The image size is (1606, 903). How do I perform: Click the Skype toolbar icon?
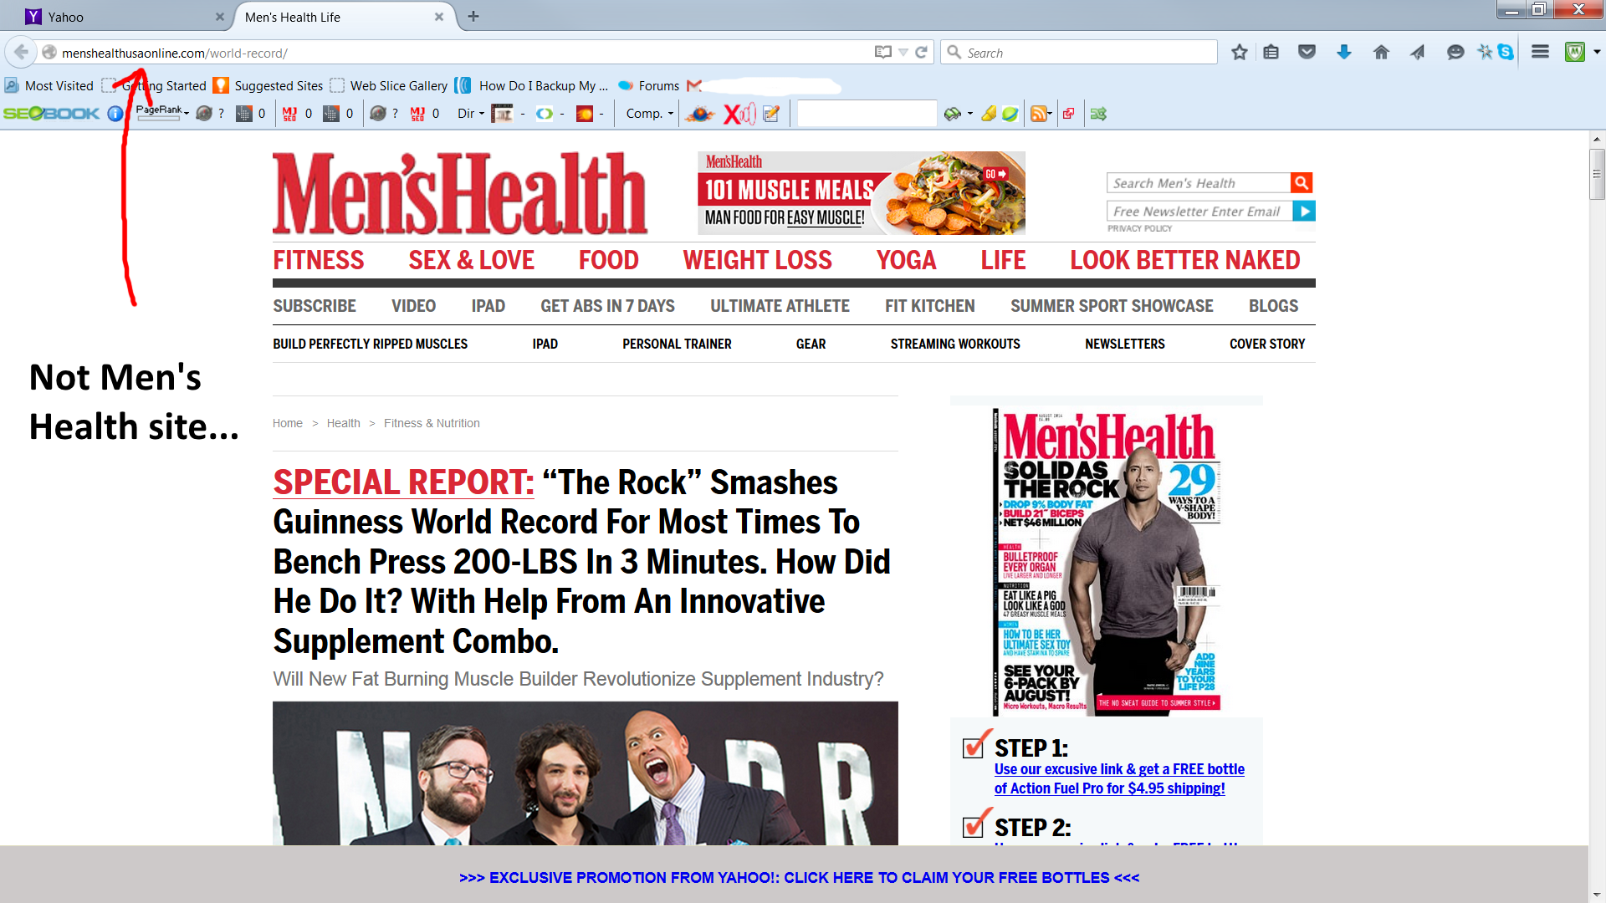tap(1506, 52)
